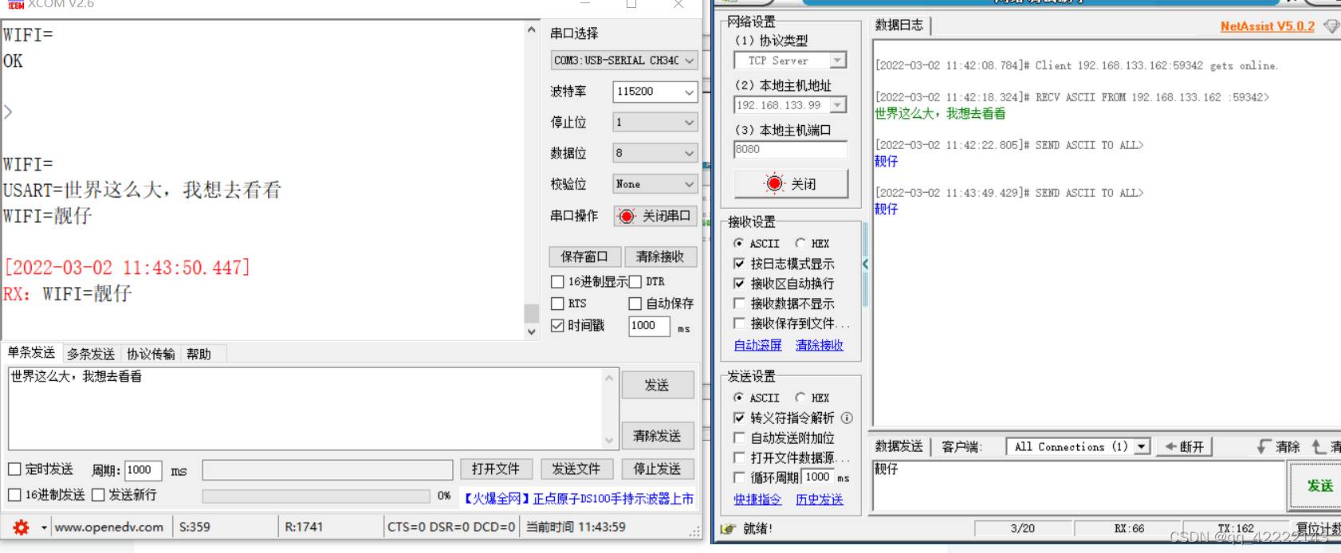1341x553 pixels.
Task: Click 清除接收 button in XCOM
Action: coord(660,257)
